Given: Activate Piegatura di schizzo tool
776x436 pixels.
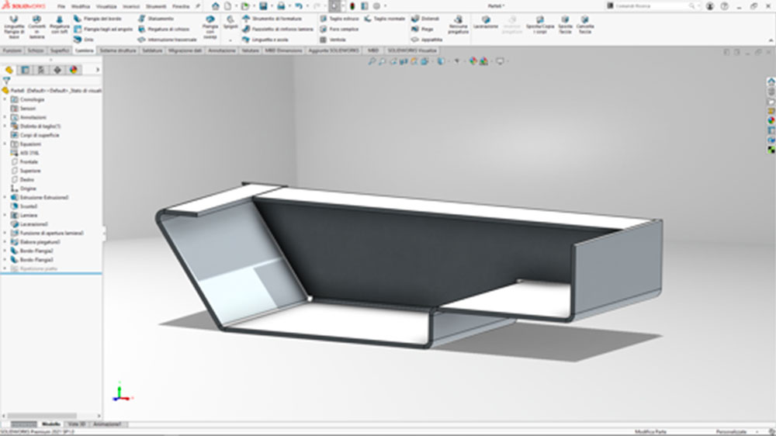Looking at the screenshot, I should (x=164, y=29).
